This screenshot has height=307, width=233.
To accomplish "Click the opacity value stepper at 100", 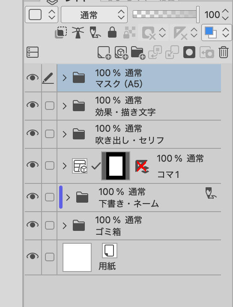I will 225,15.
